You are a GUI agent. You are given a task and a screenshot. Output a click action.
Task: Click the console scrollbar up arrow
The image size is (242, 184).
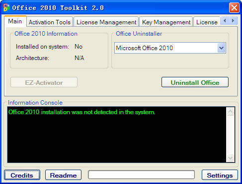pyautogui.click(x=231, y=112)
